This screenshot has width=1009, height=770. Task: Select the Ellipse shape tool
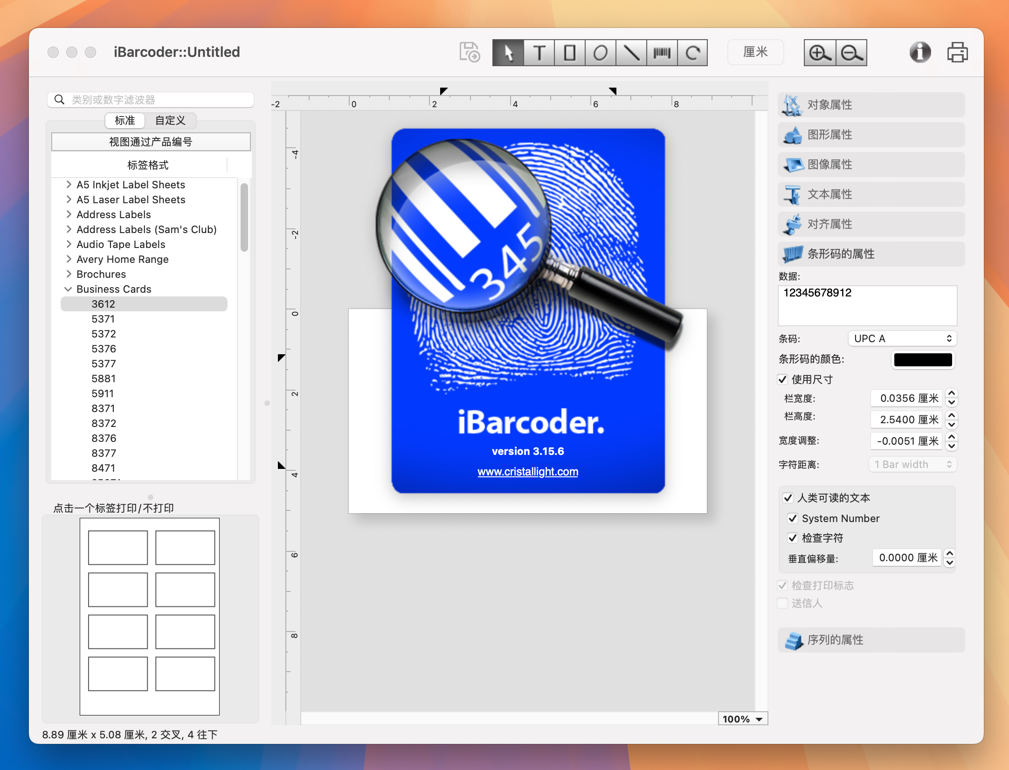click(x=601, y=53)
